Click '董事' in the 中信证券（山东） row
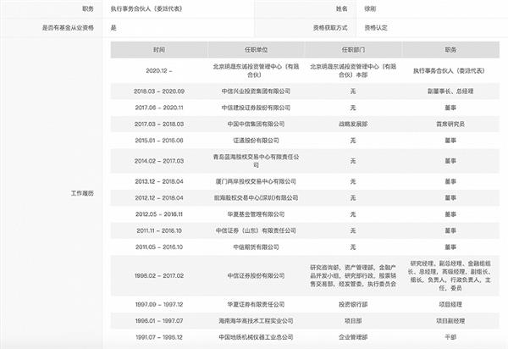 point(450,230)
